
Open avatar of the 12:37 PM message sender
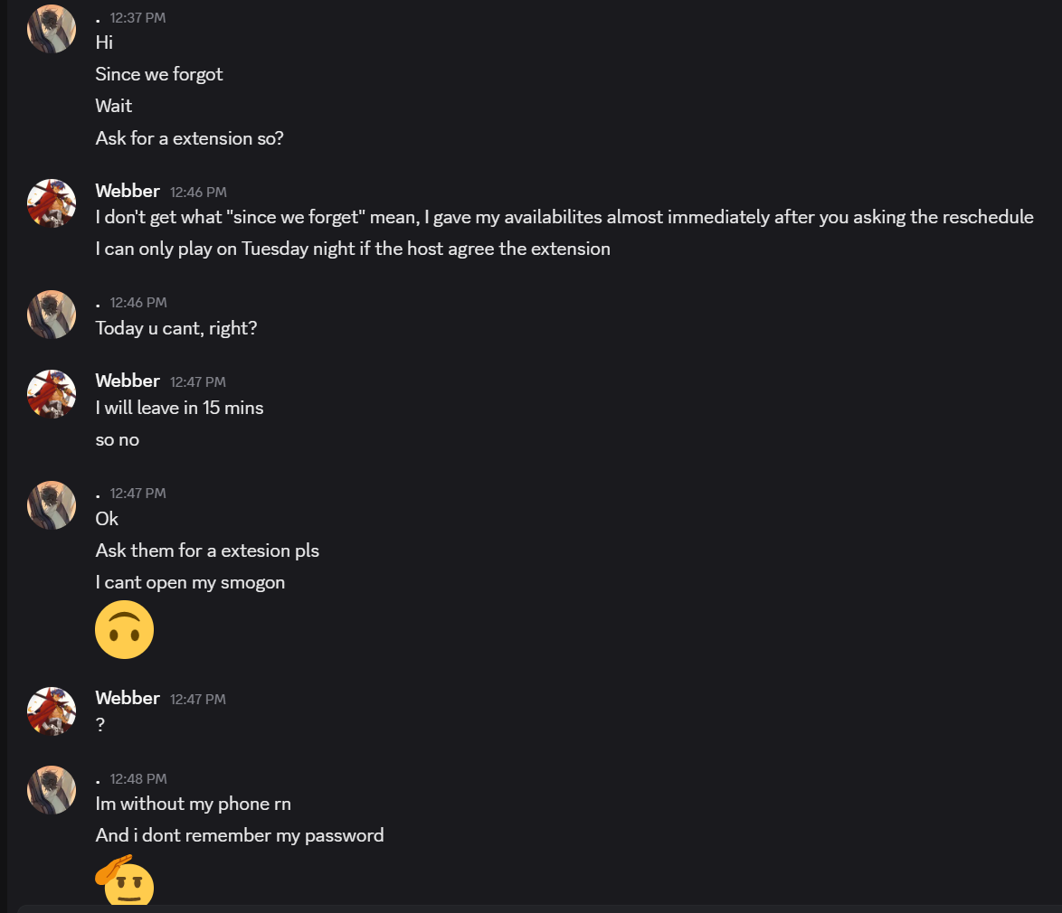tap(52, 29)
